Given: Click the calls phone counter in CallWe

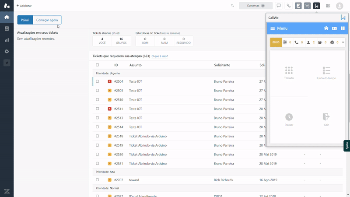Looking at the screenshot, I should click(299, 42).
